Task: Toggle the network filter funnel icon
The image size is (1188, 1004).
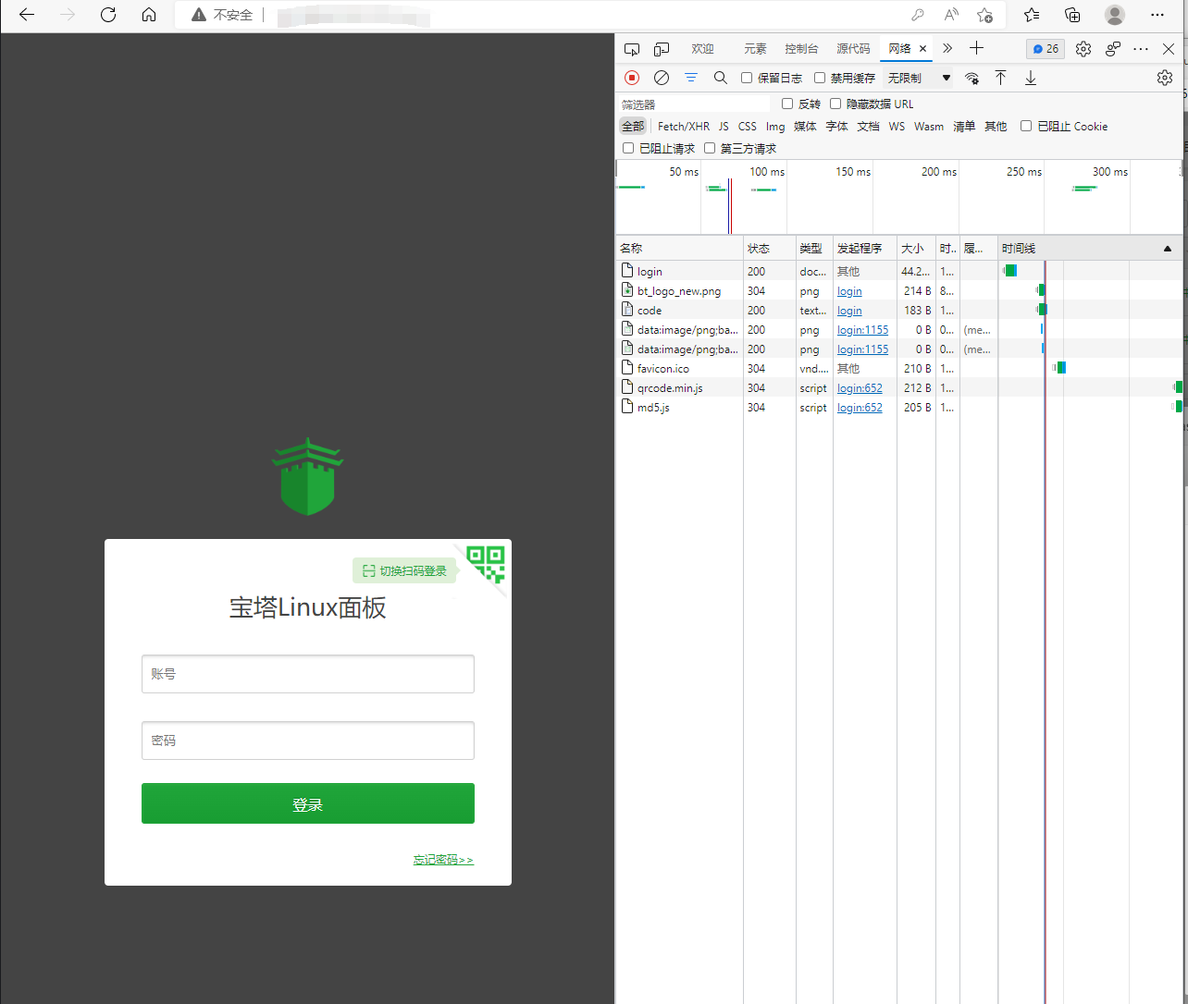Action: (x=691, y=78)
